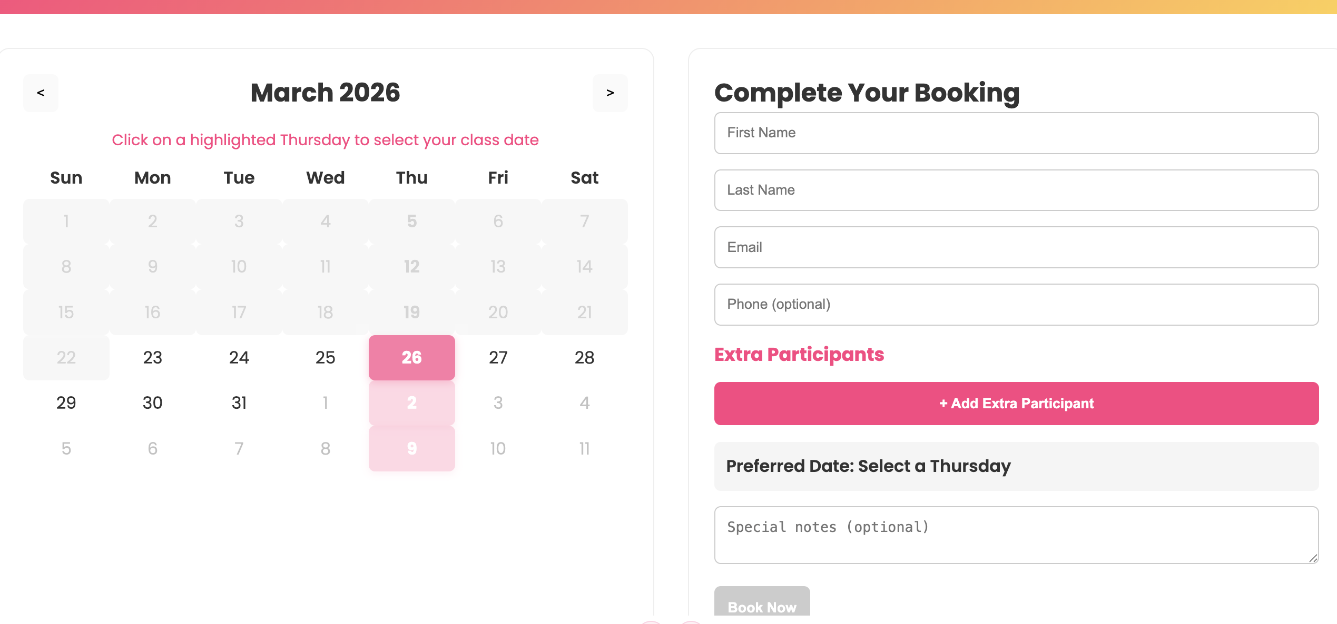The image size is (1337, 624).
Task: Click the Email input box
Action: [1016, 247]
